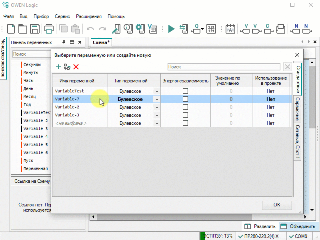Viewport: 320px width, 240px height.
Task: Click the red X delete variable icon
Action: tap(76, 67)
